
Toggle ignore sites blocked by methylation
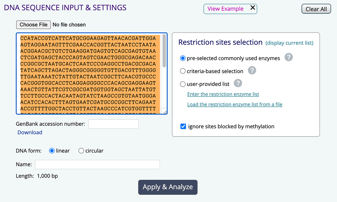(183, 126)
